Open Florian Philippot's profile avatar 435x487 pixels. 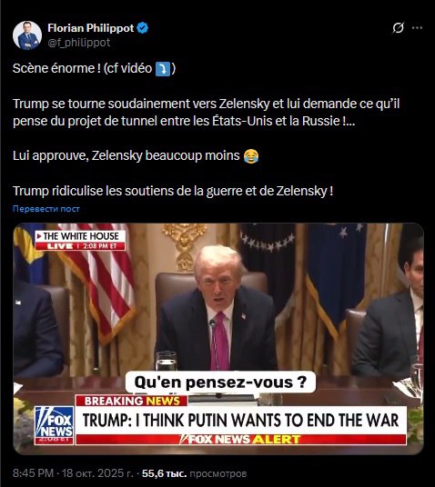[27, 35]
